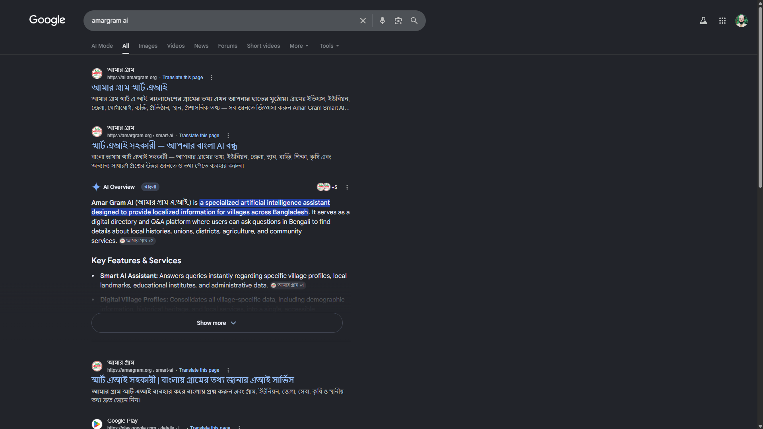Click the 'Key Features & Services' heading
763x429 pixels.
click(136, 261)
